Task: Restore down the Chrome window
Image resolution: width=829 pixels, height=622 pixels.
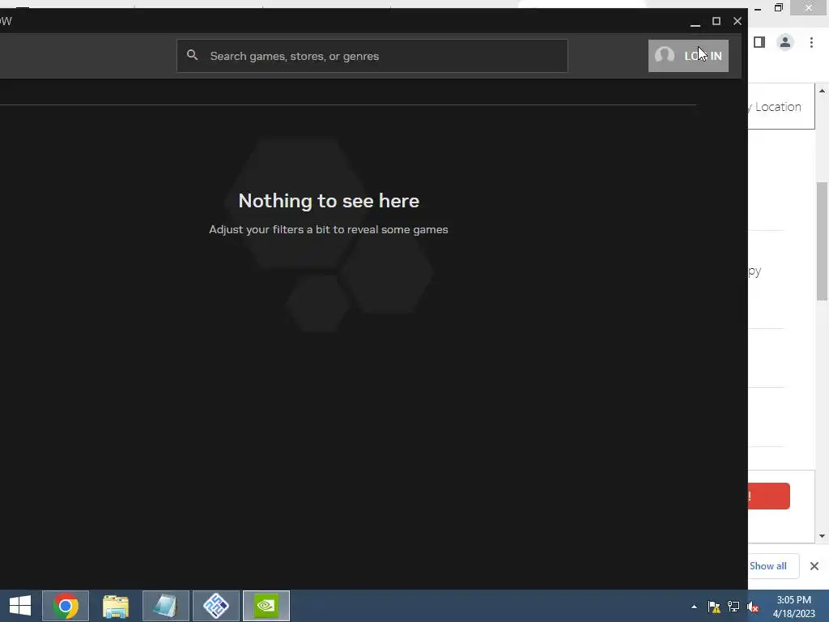Action: point(779,7)
